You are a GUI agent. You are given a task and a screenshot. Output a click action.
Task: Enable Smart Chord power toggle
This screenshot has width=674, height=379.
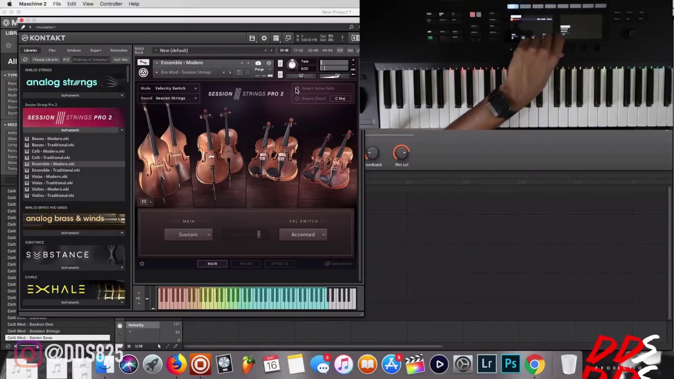297,98
